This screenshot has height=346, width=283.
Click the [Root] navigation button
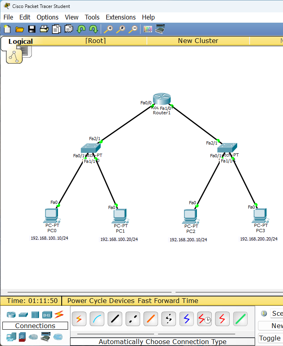point(96,41)
